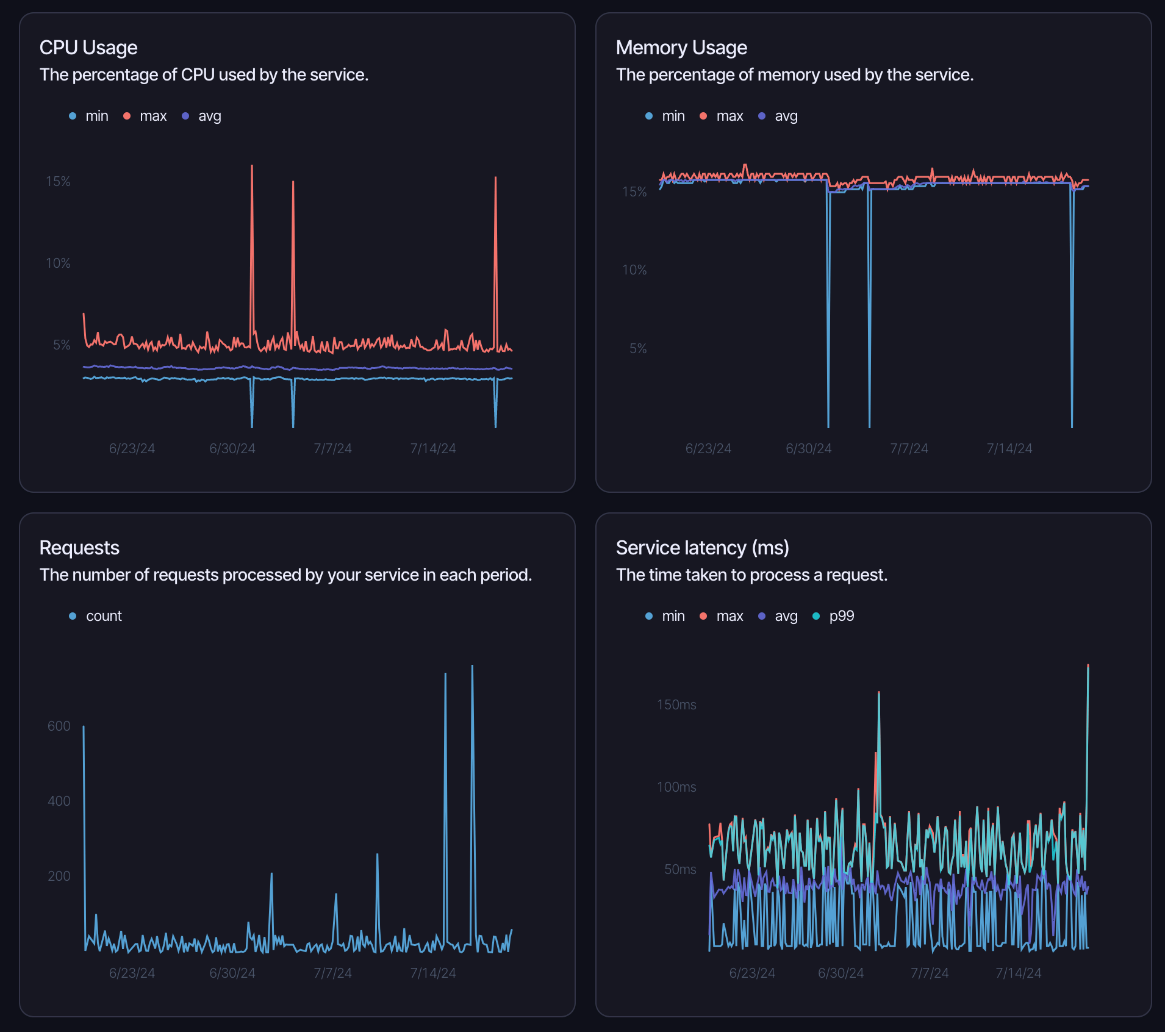This screenshot has width=1165, height=1032.
Task: Click the CPU Usage chart title
Action: 88,47
